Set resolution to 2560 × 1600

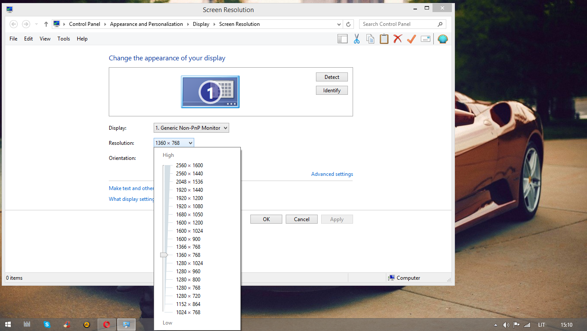(189, 165)
